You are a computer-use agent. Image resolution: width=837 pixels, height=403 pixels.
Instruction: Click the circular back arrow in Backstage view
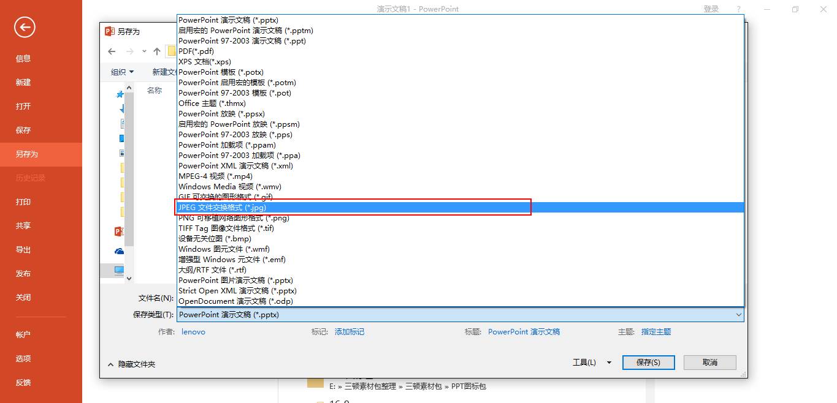click(x=24, y=27)
